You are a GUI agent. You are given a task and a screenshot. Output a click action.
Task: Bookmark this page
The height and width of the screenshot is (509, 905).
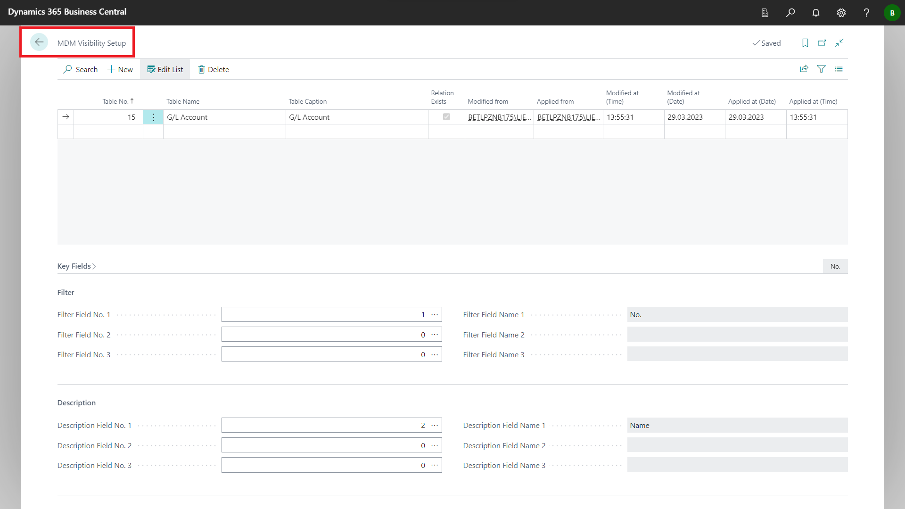click(x=805, y=43)
